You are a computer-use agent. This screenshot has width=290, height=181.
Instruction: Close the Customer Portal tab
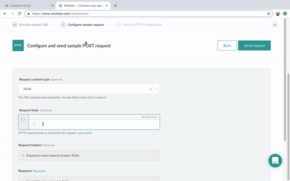pos(52,6)
